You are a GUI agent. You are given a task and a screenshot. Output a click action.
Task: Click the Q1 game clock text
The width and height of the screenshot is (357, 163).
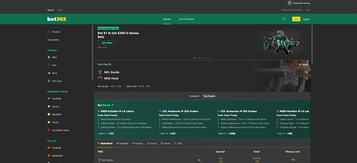tap(304, 64)
